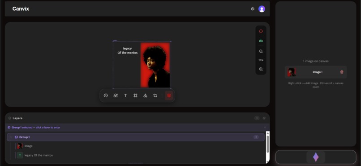
Task: Click the group layers icon in Layers header
Action: pyautogui.click(x=264, y=118)
